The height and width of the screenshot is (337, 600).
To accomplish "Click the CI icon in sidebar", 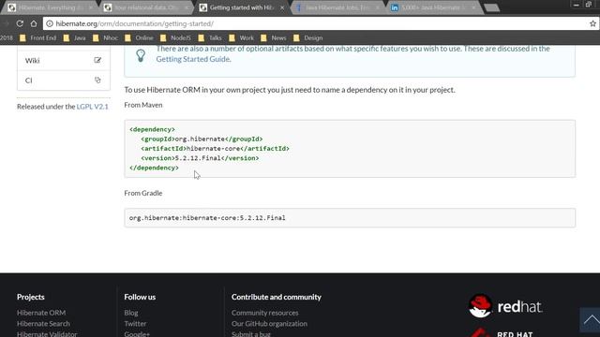I will [x=97, y=80].
